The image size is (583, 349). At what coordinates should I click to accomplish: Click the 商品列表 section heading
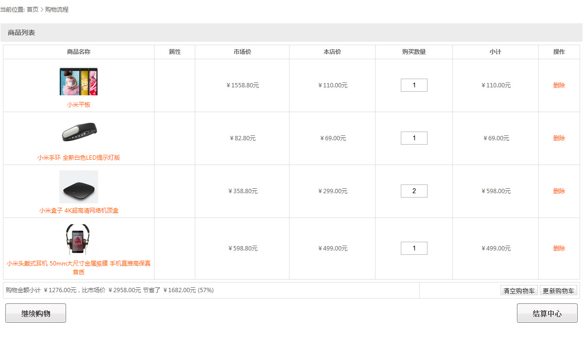click(21, 33)
